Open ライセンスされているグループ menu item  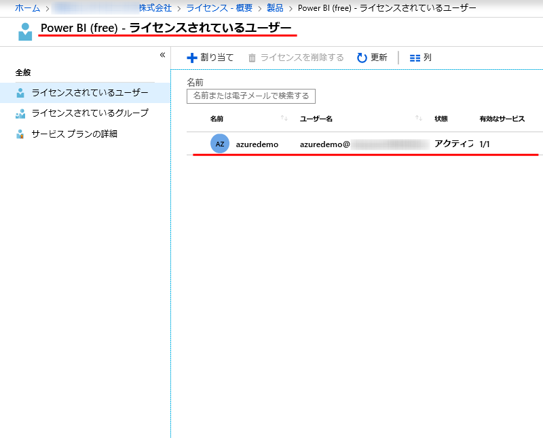pyautogui.click(x=90, y=113)
